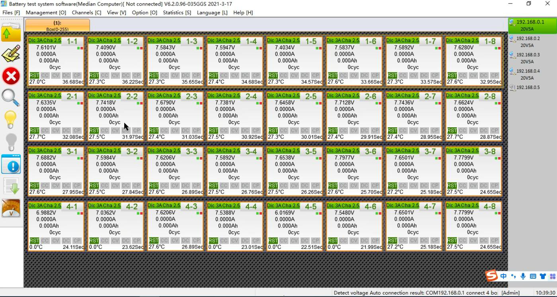Select channel 4-5 cell showing 6.0169V
The image size is (557, 297).
click(x=294, y=226)
